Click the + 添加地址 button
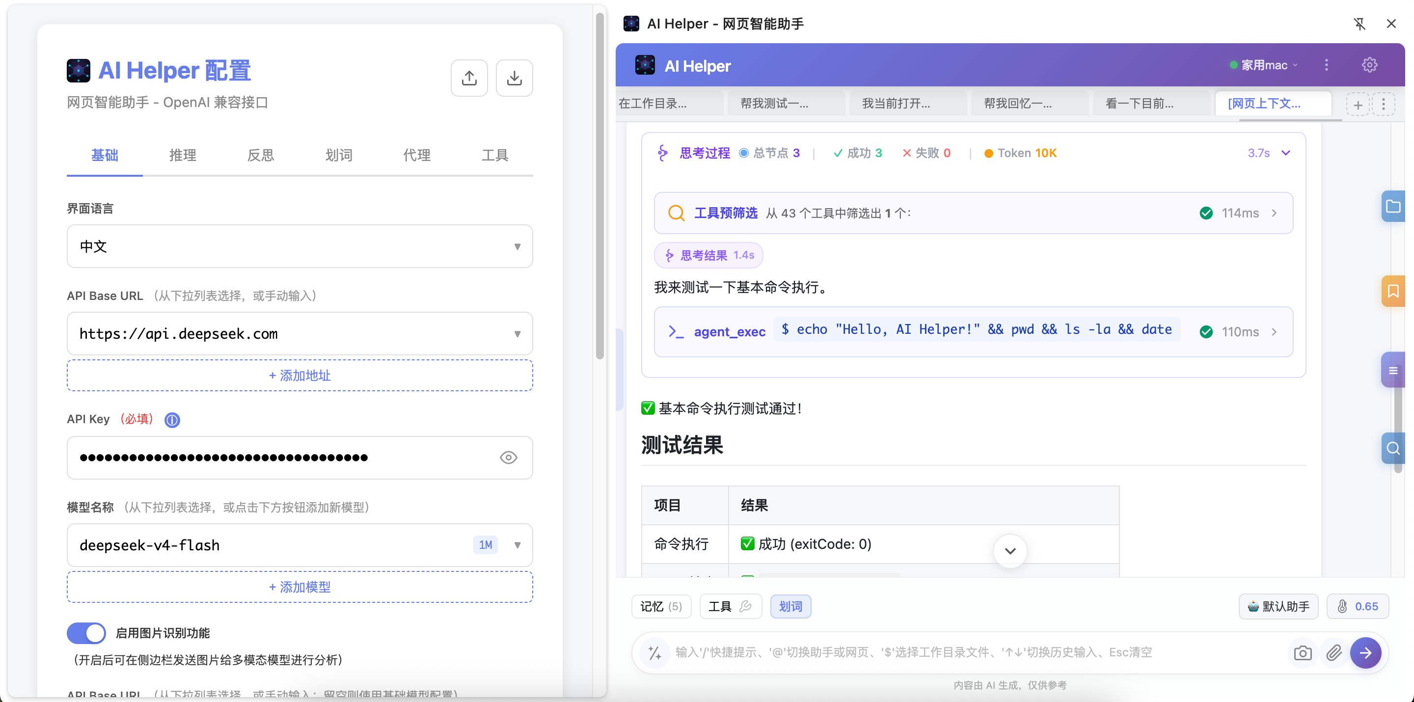 point(299,376)
